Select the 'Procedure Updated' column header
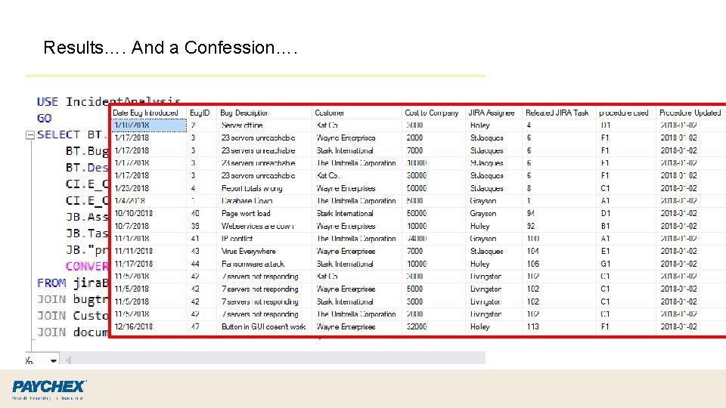 pos(690,113)
